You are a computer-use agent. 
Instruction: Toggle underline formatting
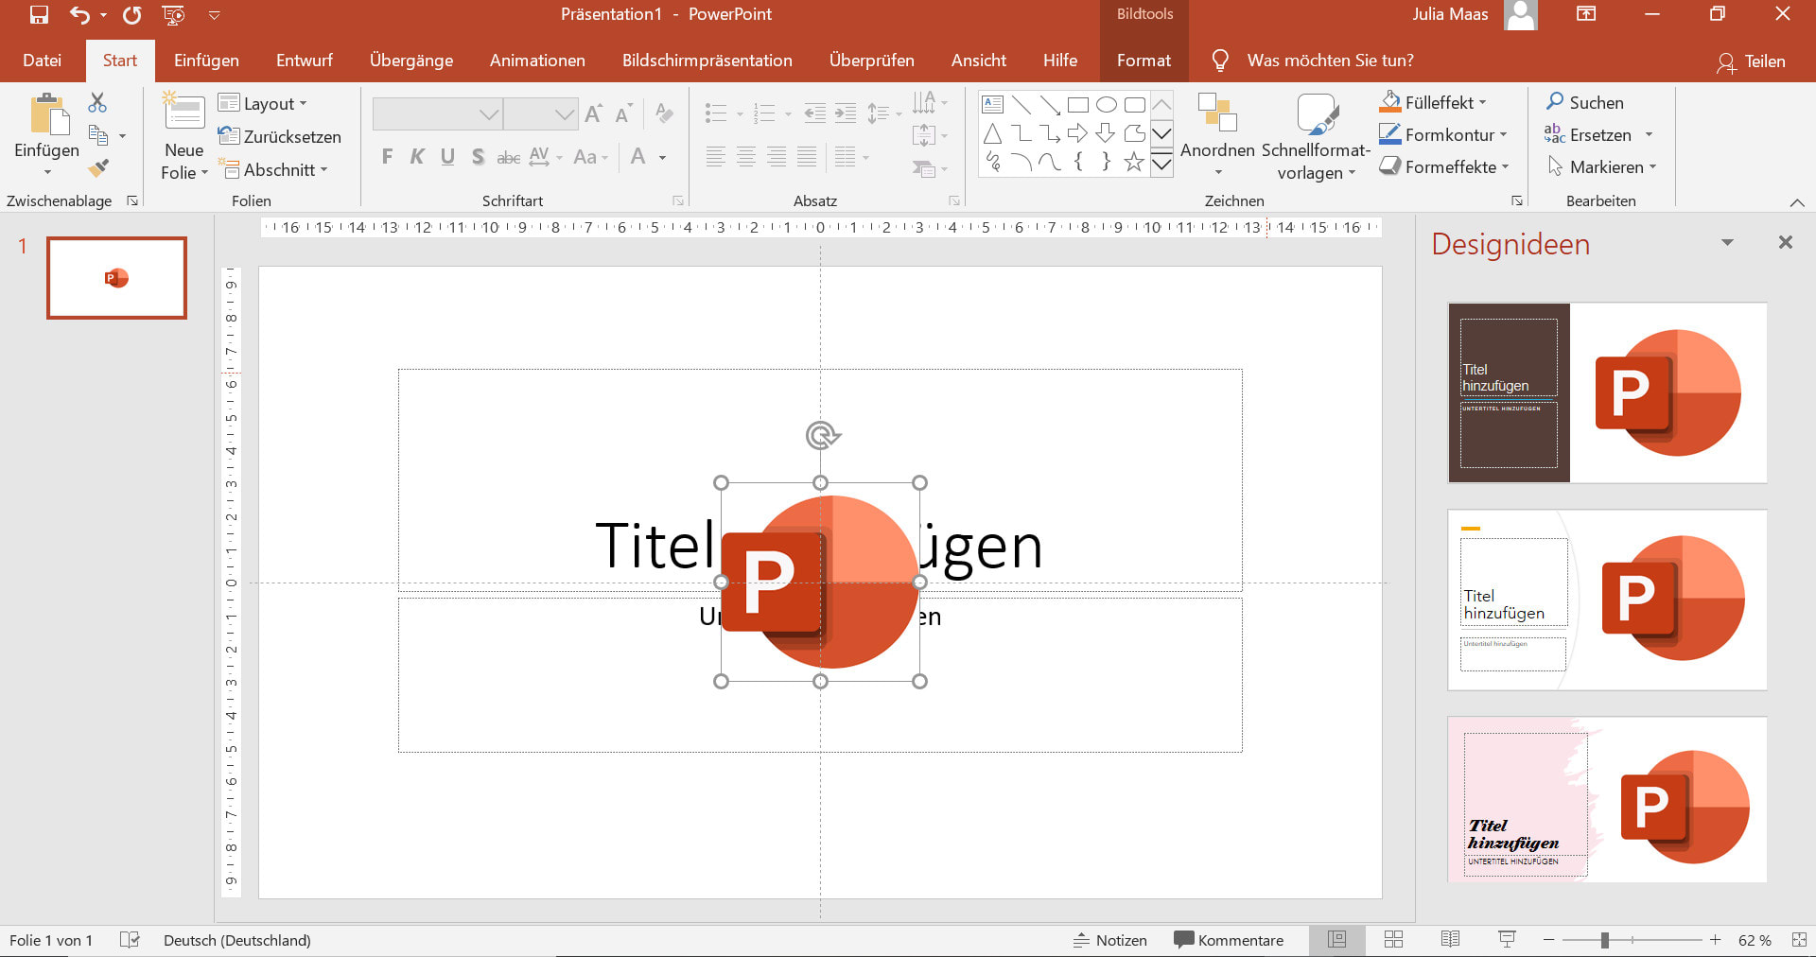click(x=447, y=157)
